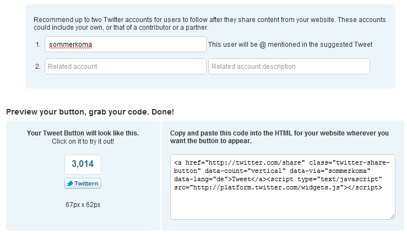The width and height of the screenshot is (407, 234).
Task: Click the Twittern tweet button label
Action: tap(86, 183)
